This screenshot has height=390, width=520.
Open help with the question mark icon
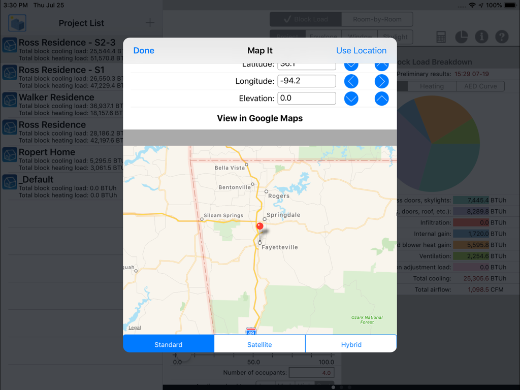click(502, 37)
